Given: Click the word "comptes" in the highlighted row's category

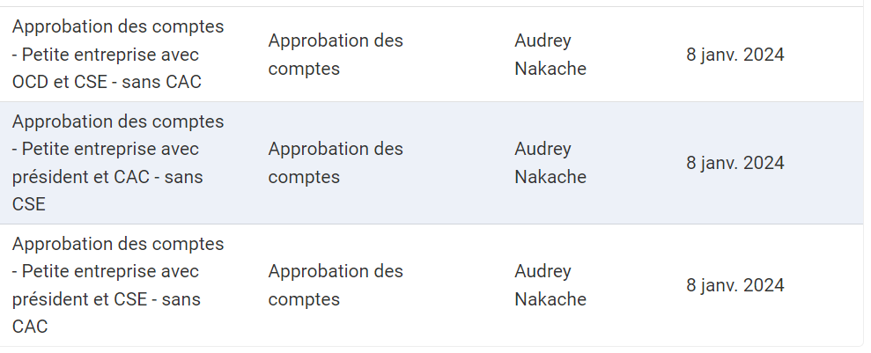Looking at the screenshot, I should (x=304, y=177).
